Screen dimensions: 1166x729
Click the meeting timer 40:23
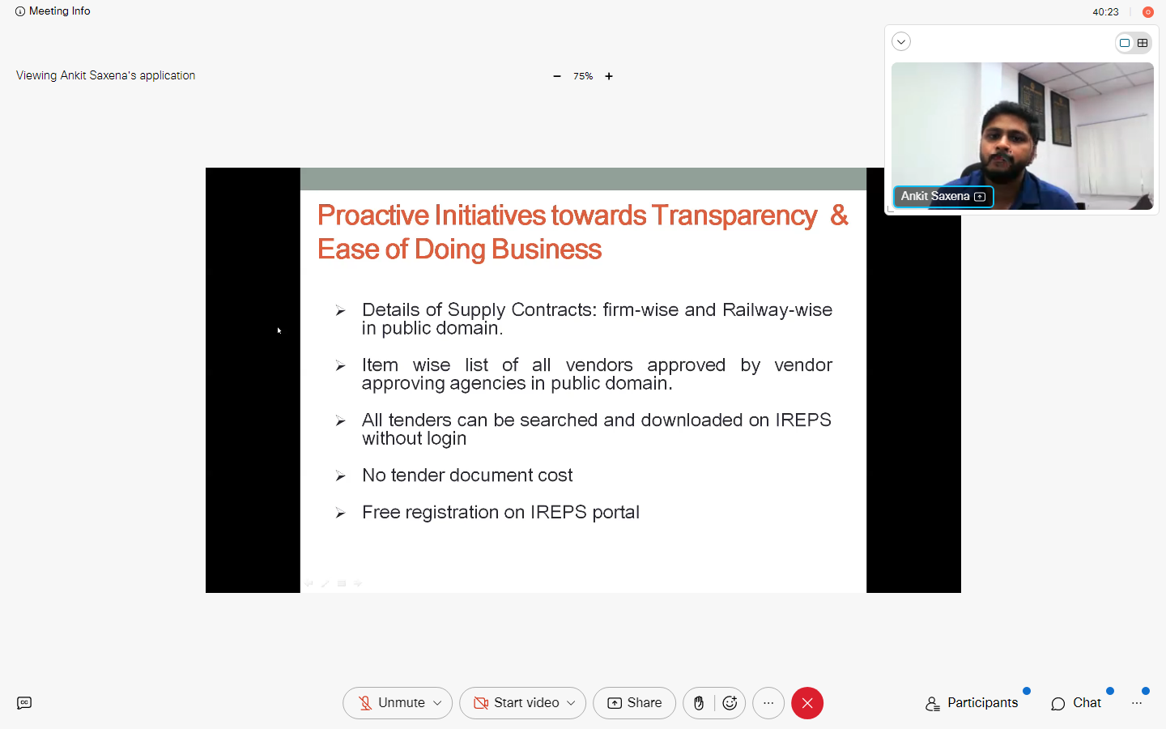(x=1105, y=12)
